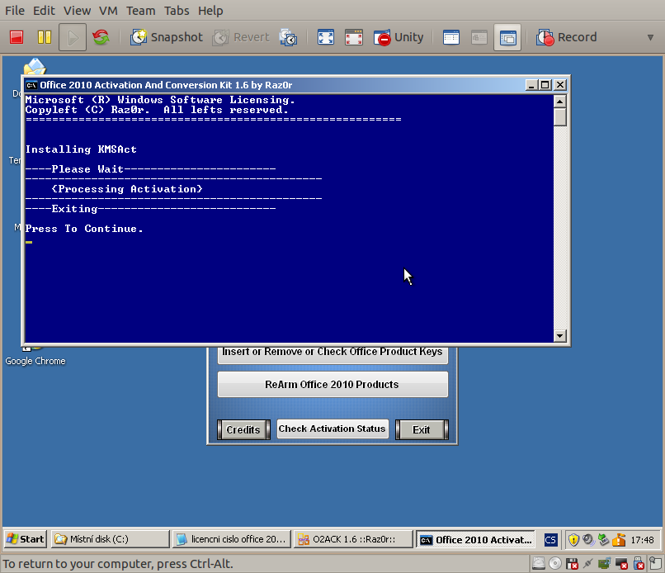Open the View menu

tap(78, 11)
